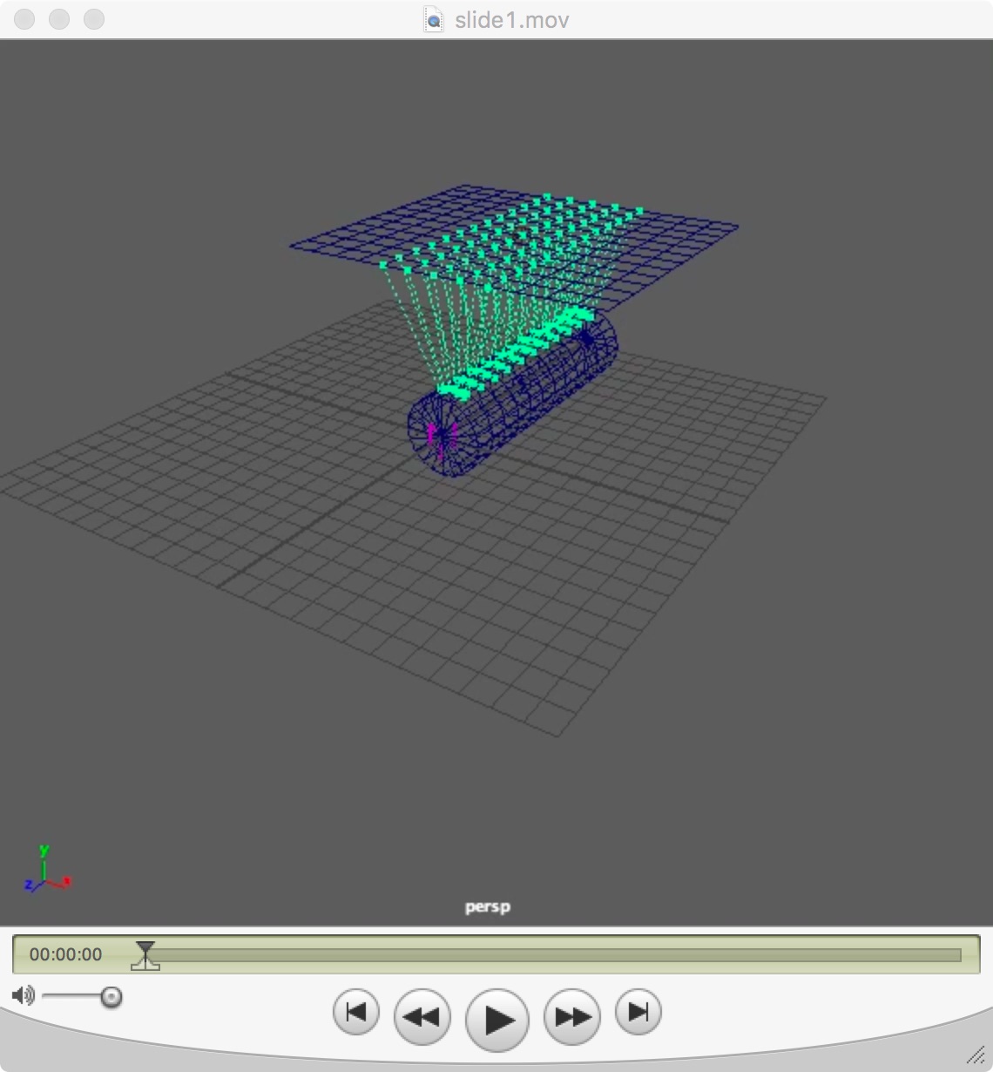Click the rewind button
Screen dimensions: 993x1072
point(422,1016)
